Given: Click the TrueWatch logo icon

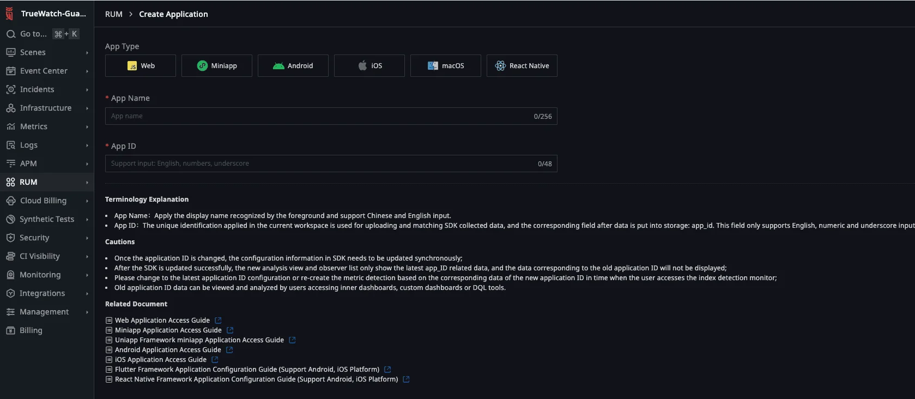Looking at the screenshot, I should (x=9, y=14).
